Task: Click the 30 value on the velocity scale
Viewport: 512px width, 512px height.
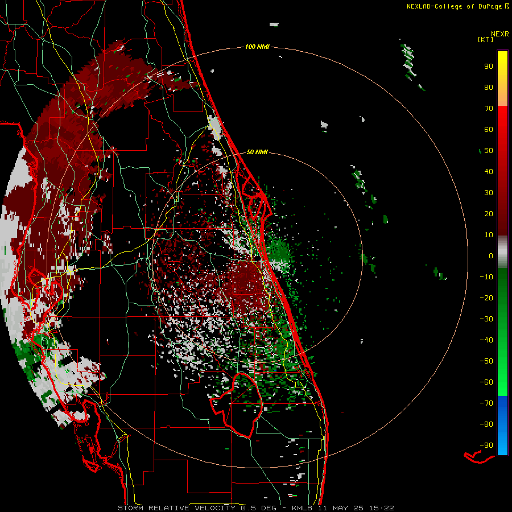Action: [489, 193]
